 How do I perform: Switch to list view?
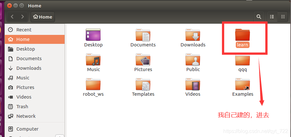tap(272, 17)
